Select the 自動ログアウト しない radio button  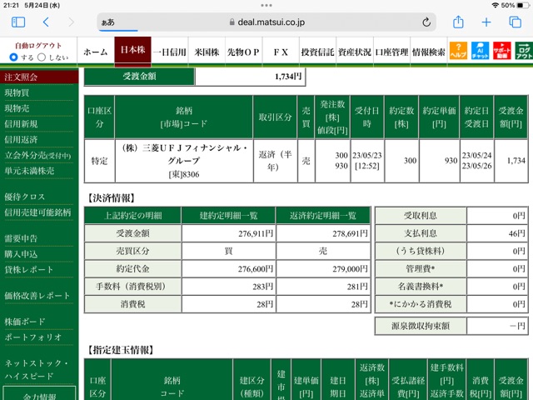click(42, 57)
